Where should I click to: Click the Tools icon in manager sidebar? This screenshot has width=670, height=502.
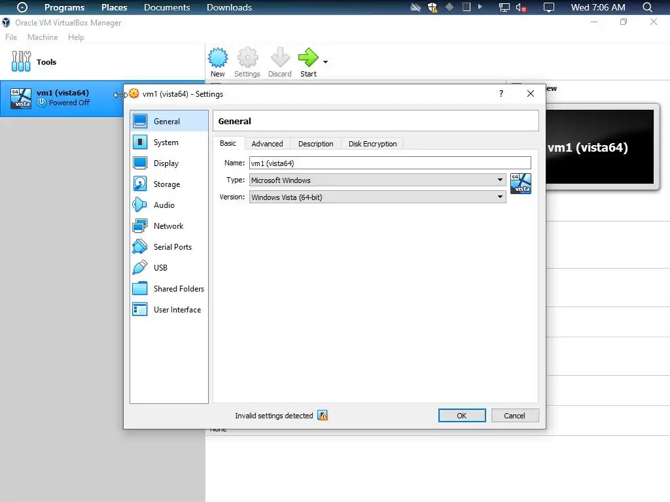21,61
